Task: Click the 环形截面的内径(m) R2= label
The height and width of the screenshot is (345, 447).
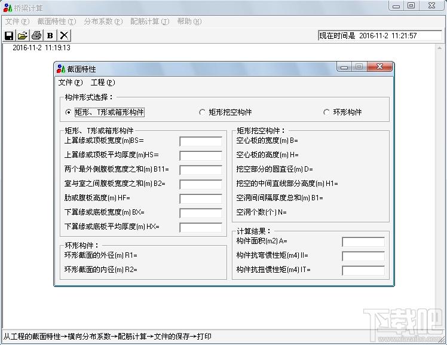Action: (100, 270)
